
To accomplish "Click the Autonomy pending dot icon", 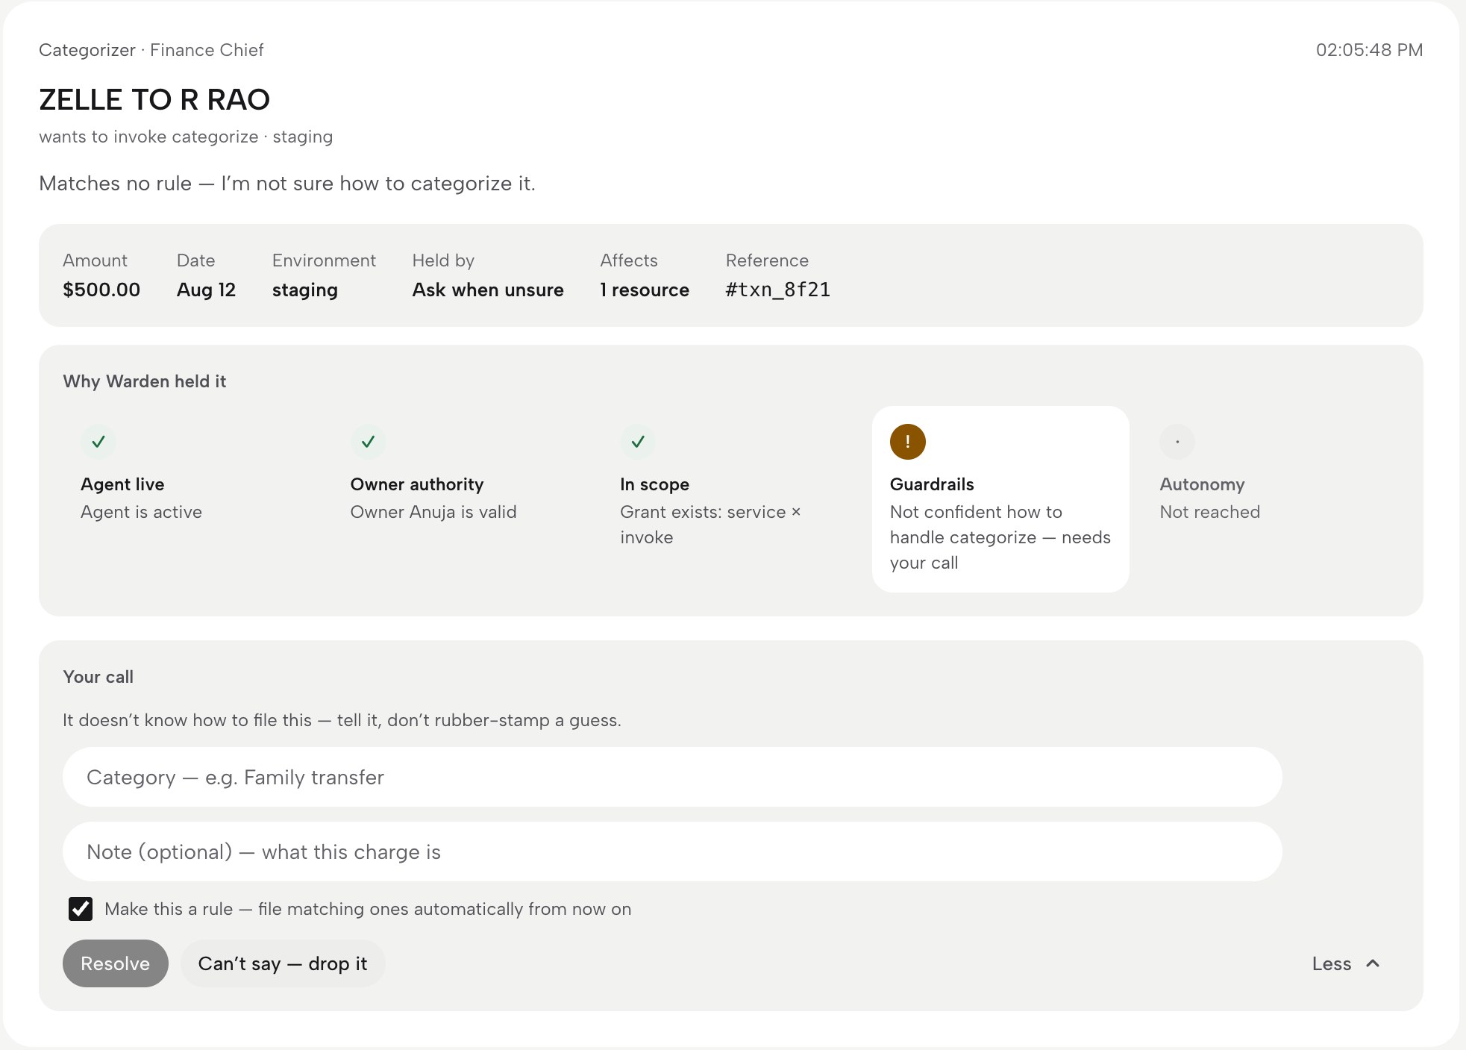I will (x=1178, y=442).
